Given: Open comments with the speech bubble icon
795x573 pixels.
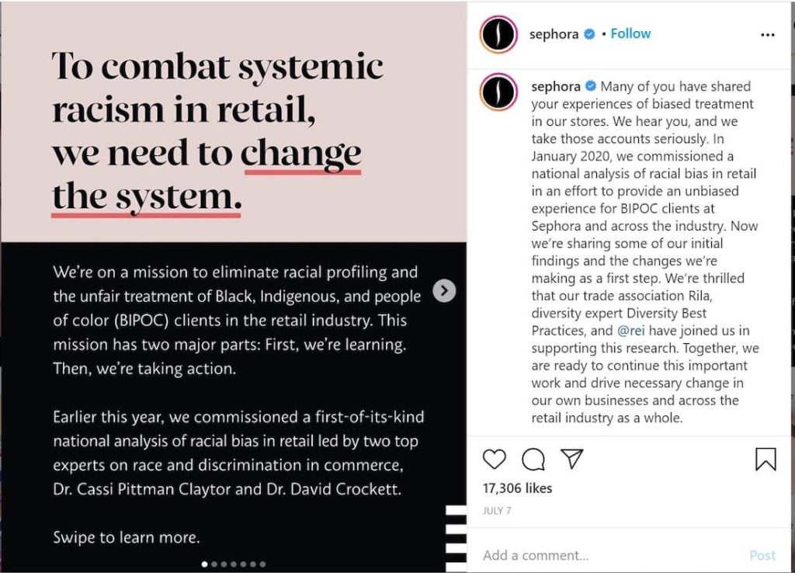Looking at the screenshot, I should pos(533,460).
